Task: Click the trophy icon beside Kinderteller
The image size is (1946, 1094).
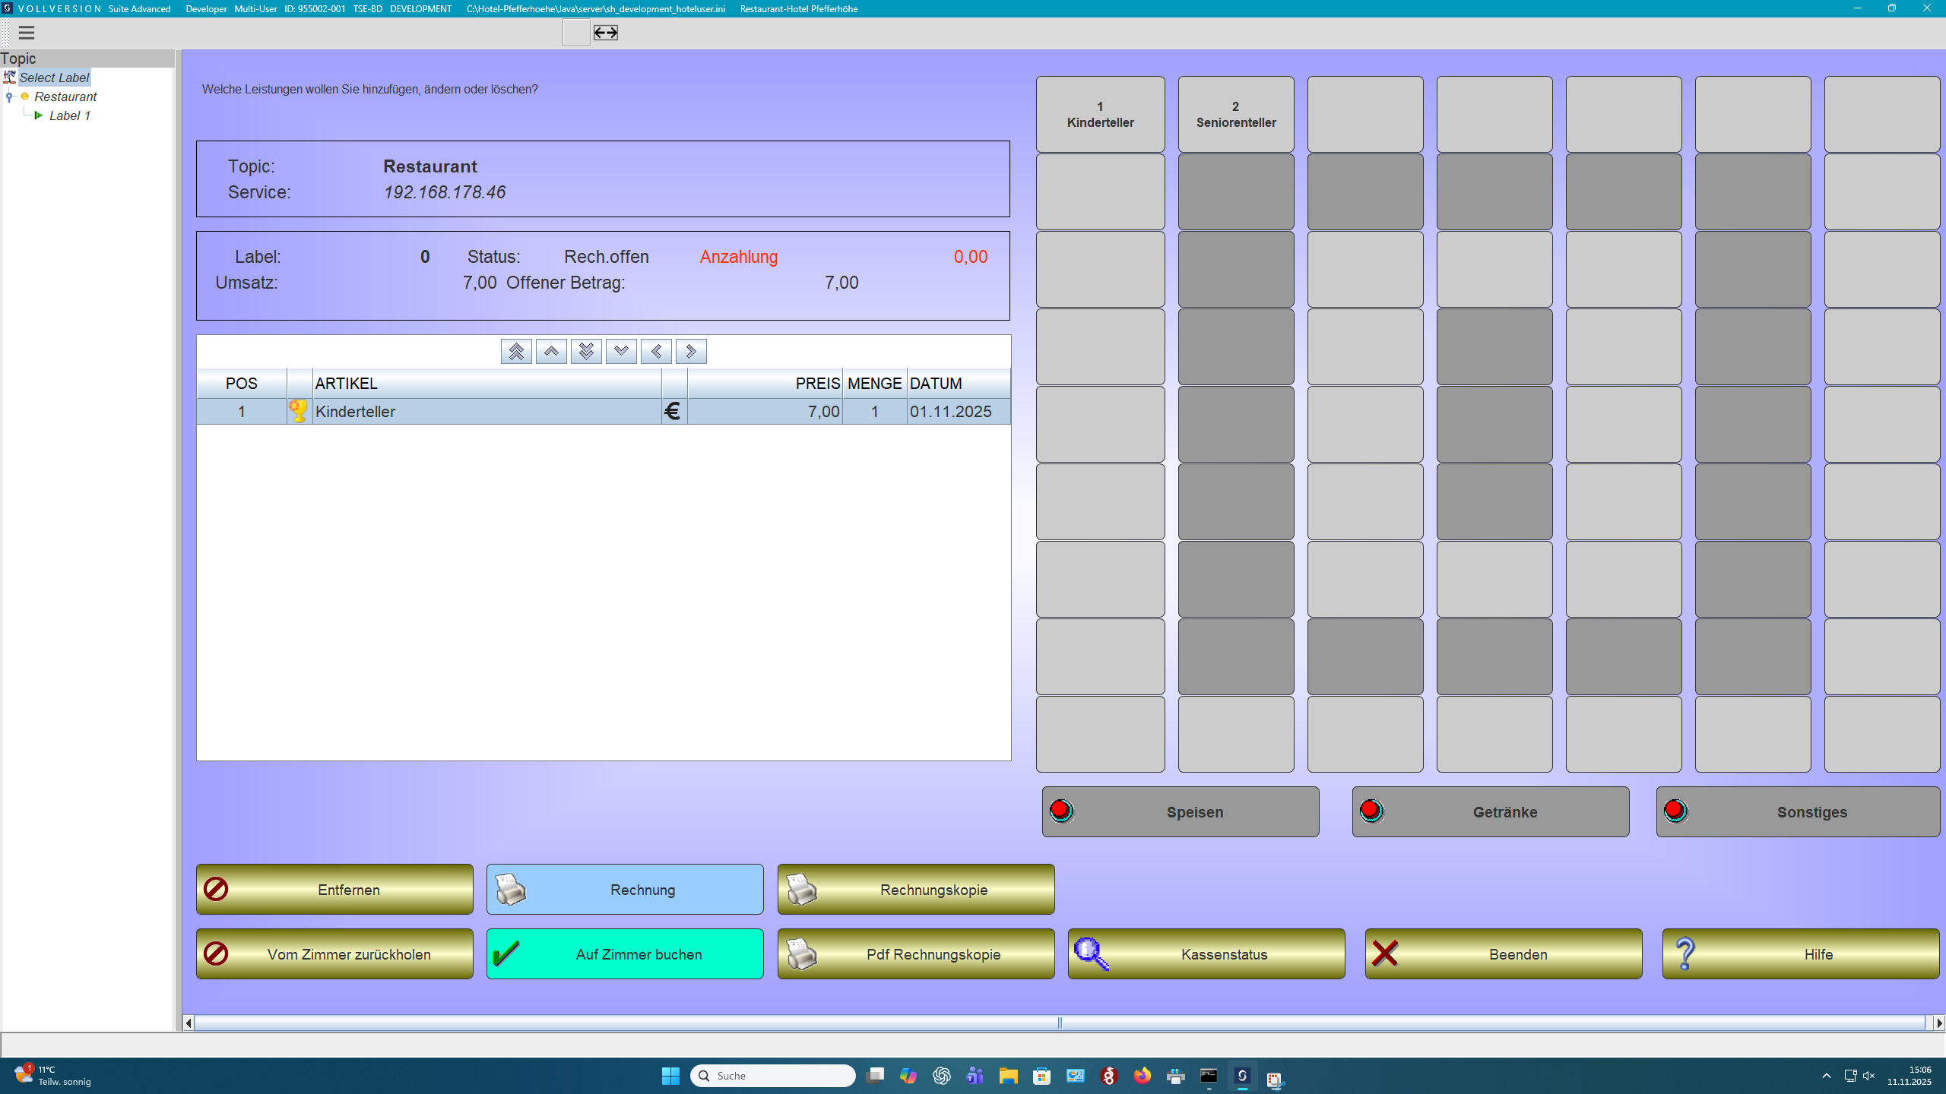Action: (x=299, y=410)
